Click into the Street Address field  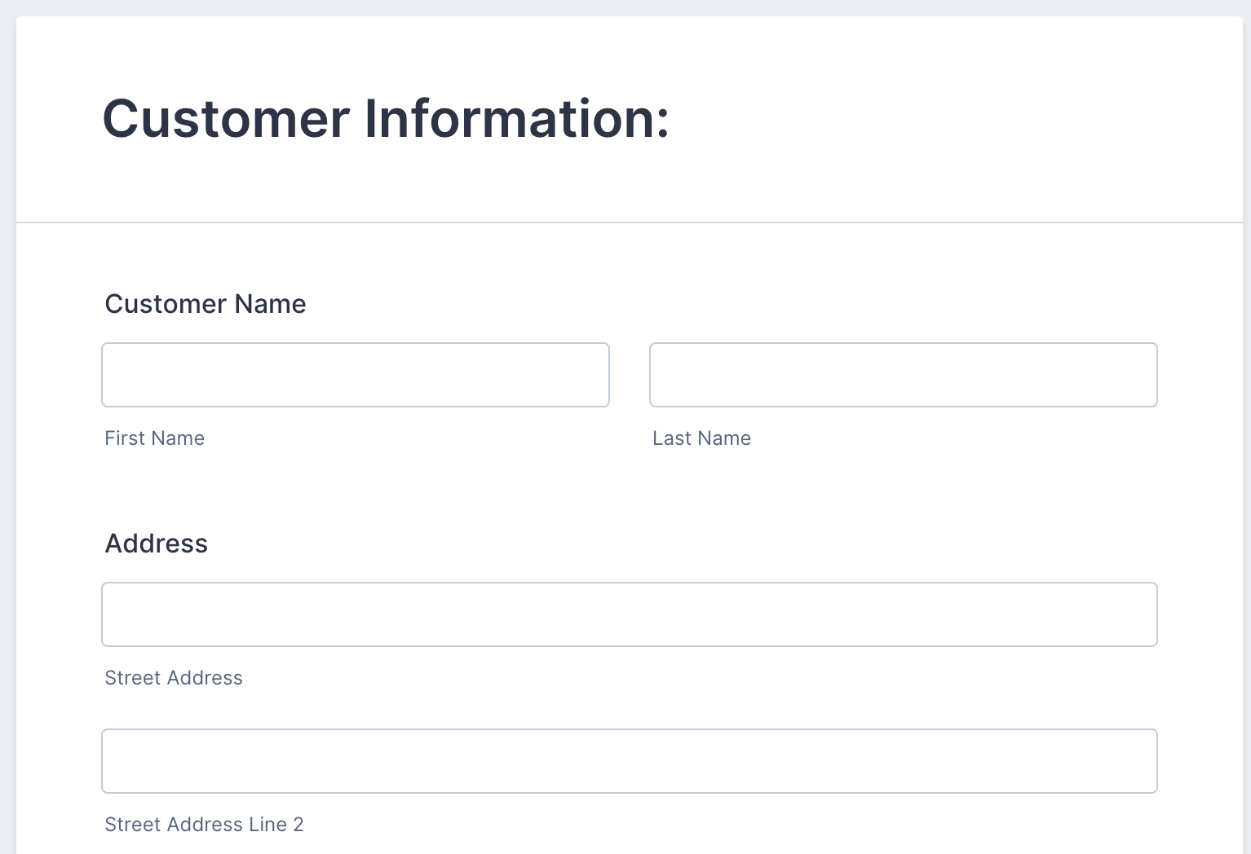click(x=629, y=614)
